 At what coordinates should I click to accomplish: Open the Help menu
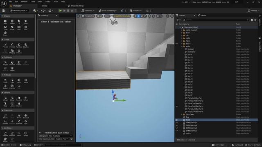[63, 2]
